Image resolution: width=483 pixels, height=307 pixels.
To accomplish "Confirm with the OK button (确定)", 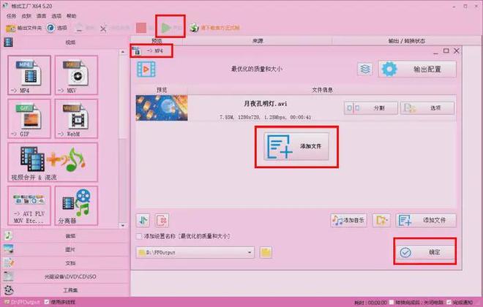I will [424, 252].
